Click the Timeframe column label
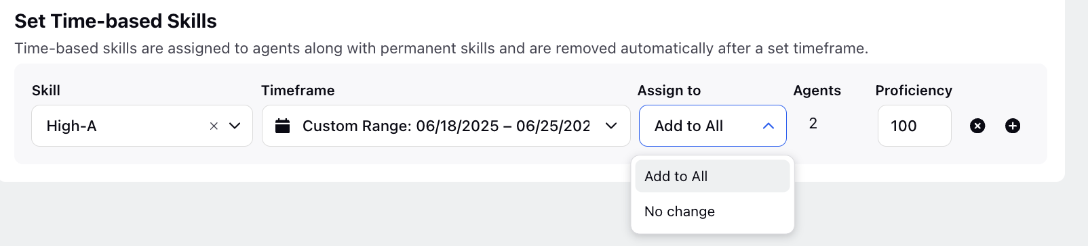This screenshot has height=246, width=1088. coord(298,91)
